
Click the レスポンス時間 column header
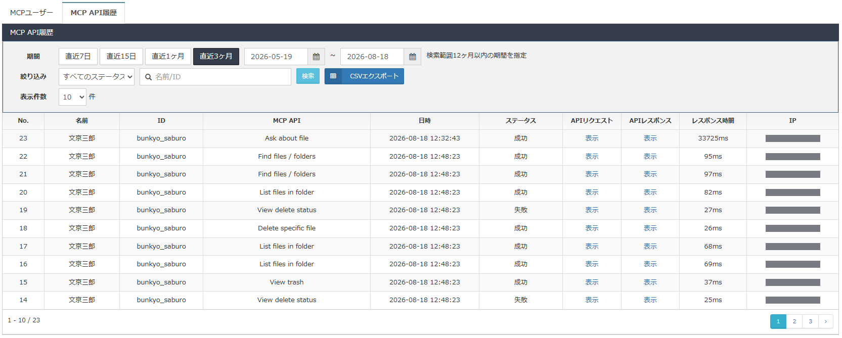pyautogui.click(x=713, y=121)
